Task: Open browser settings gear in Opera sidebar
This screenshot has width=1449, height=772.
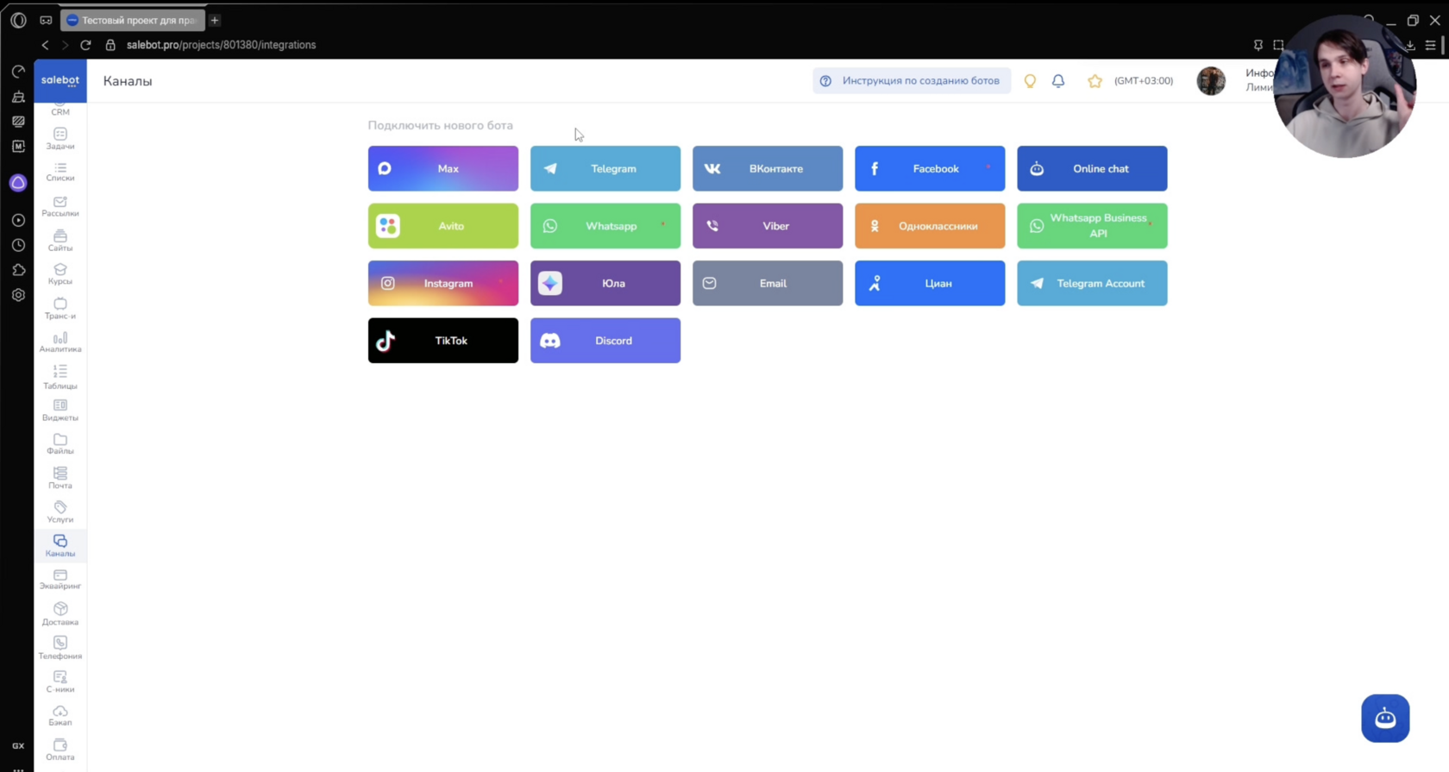Action: (x=18, y=295)
